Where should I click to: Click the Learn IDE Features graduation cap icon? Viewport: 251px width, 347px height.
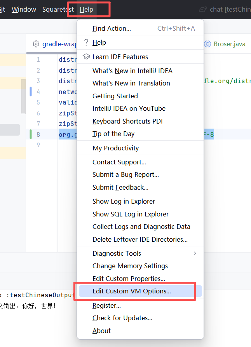click(86, 57)
